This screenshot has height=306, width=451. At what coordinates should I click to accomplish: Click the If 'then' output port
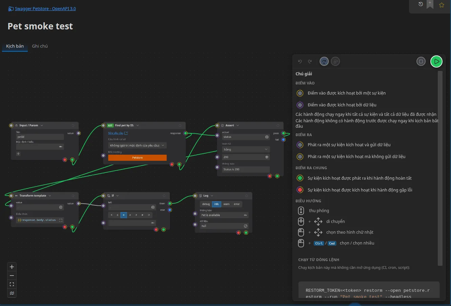[170, 203]
